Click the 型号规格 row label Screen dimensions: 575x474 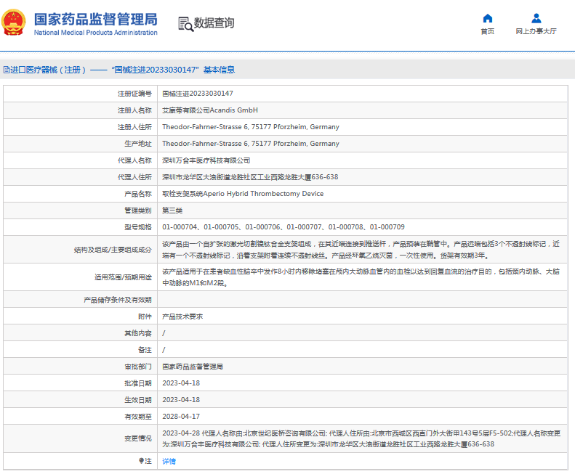pos(138,227)
